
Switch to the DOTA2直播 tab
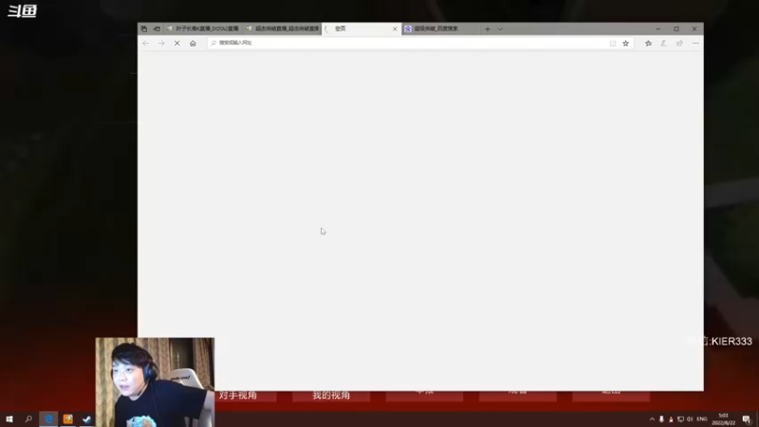click(x=203, y=28)
